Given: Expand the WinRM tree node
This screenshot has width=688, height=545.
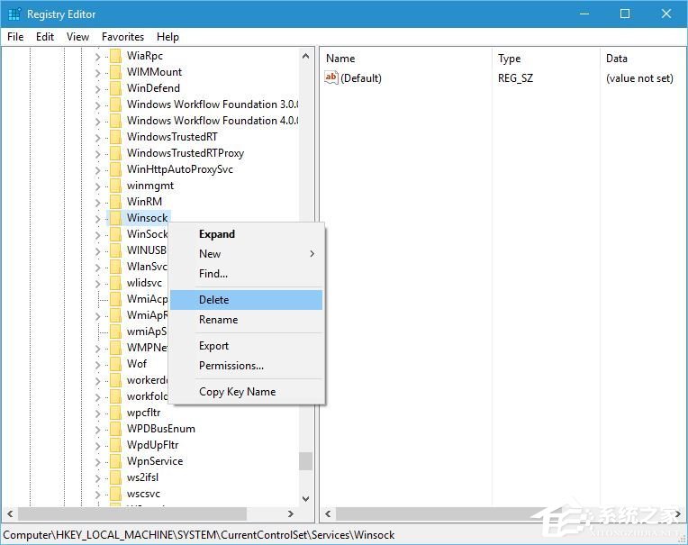Looking at the screenshot, I should tap(98, 202).
